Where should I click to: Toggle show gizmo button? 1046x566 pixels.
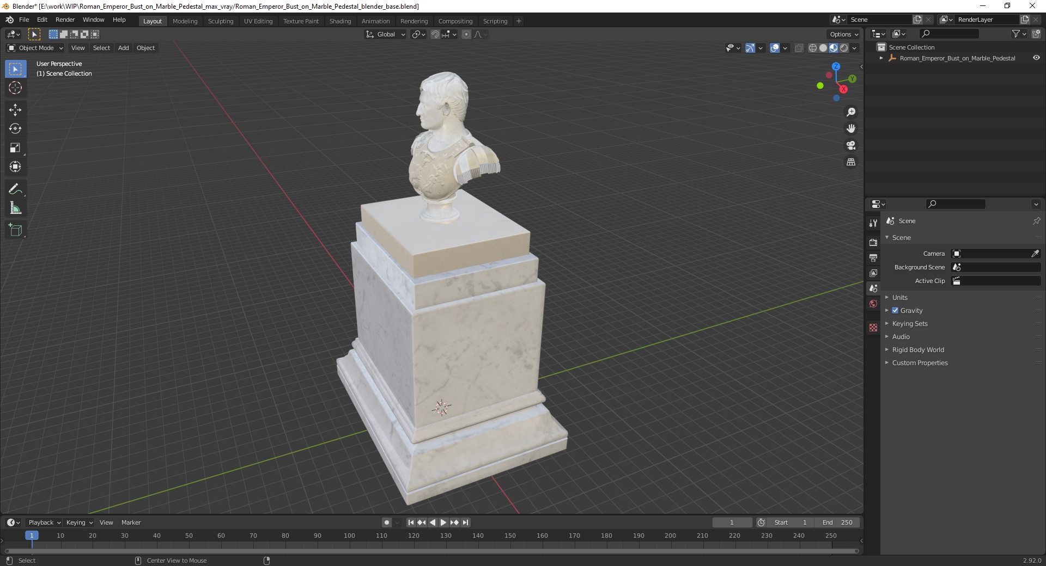(750, 48)
